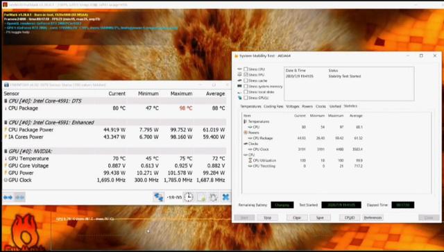The height and width of the screenshot is (252, 444).
Task: Click the clock icon beside GPU Clock row
Action: pos(6,180)
